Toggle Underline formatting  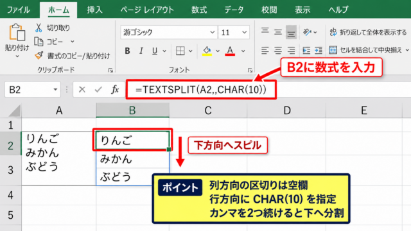155,51
